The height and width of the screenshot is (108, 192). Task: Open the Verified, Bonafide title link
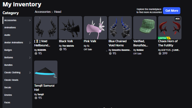click(141, 43)
